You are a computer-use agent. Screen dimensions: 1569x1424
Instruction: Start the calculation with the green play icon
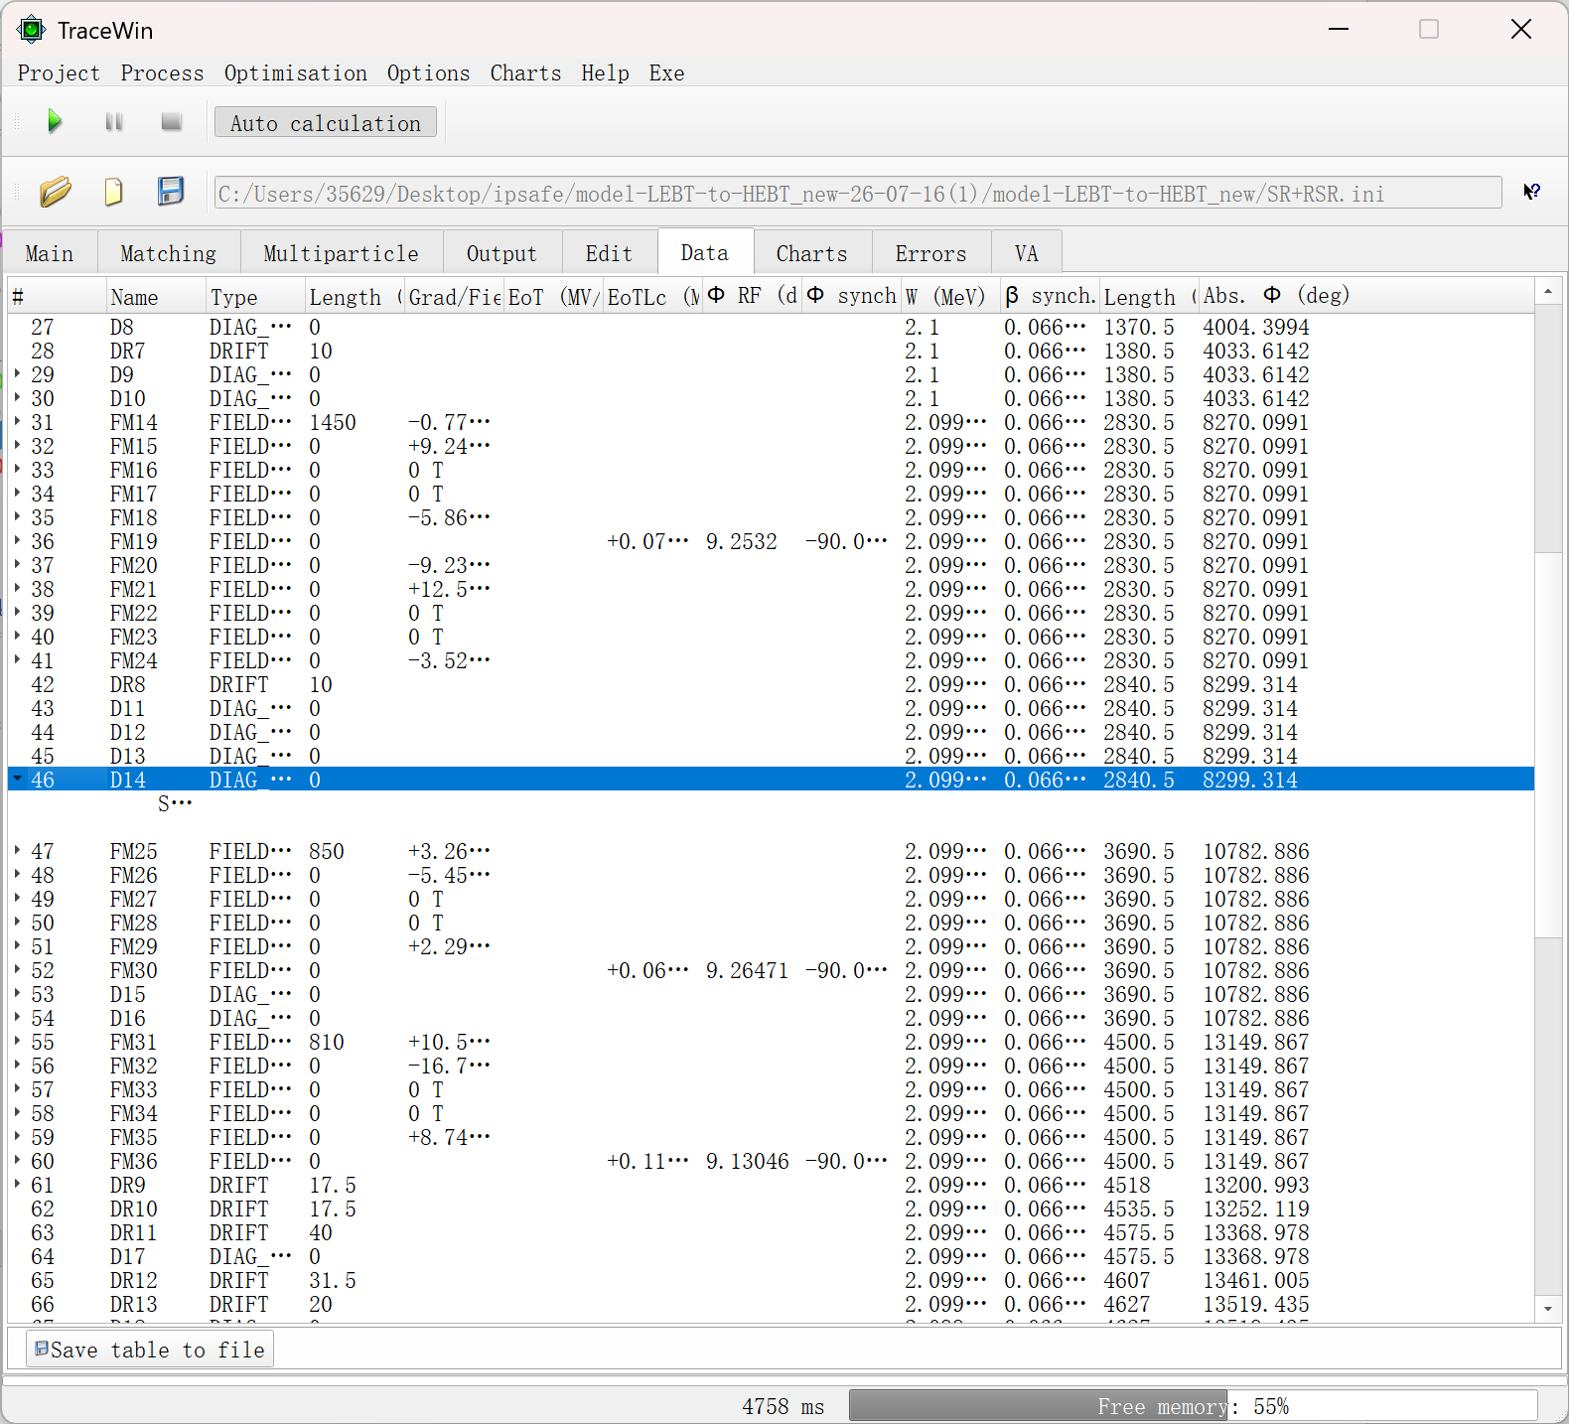click(55, 122)
